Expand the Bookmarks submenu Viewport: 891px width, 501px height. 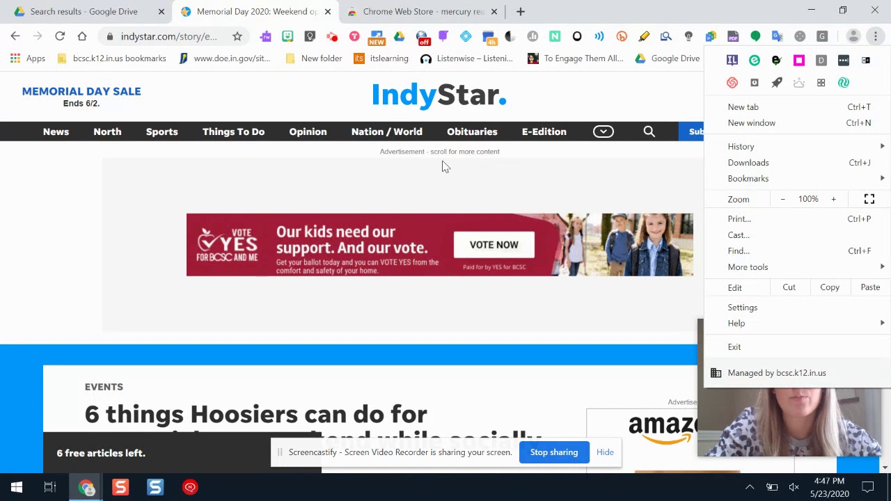797,178
